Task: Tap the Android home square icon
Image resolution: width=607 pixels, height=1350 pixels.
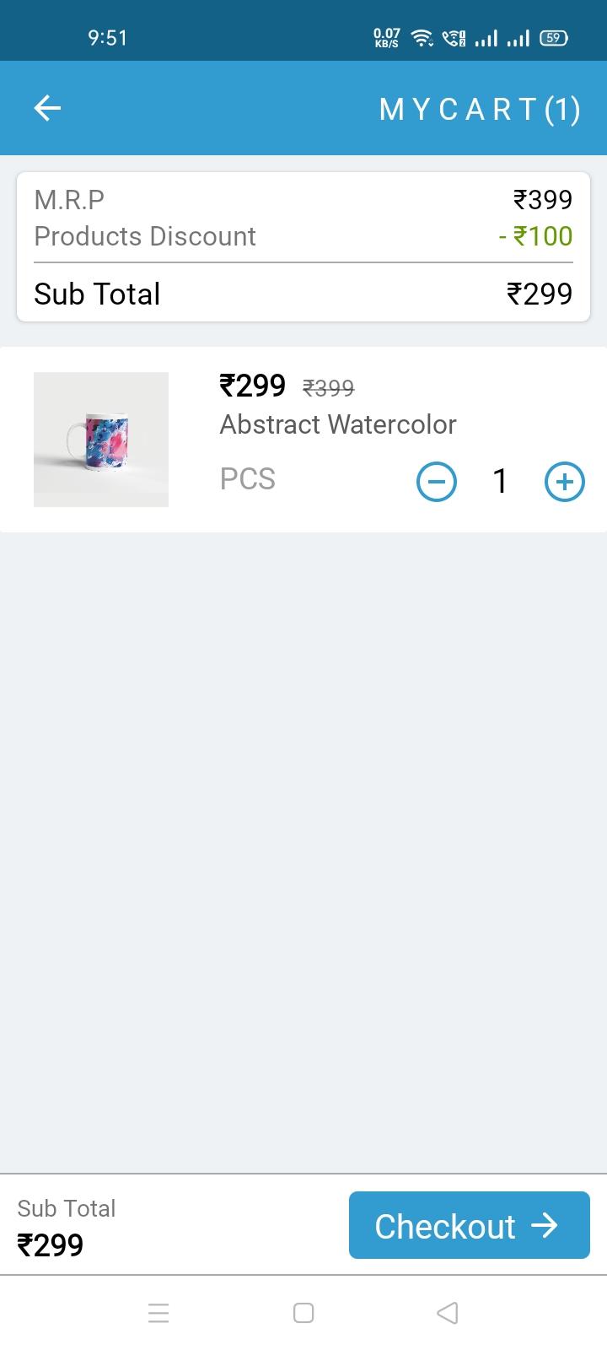Action: [x=303, y=1313]
